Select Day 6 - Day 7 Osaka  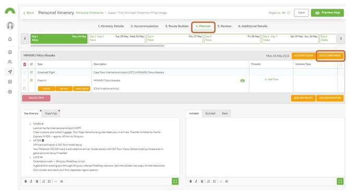point(290,39)
